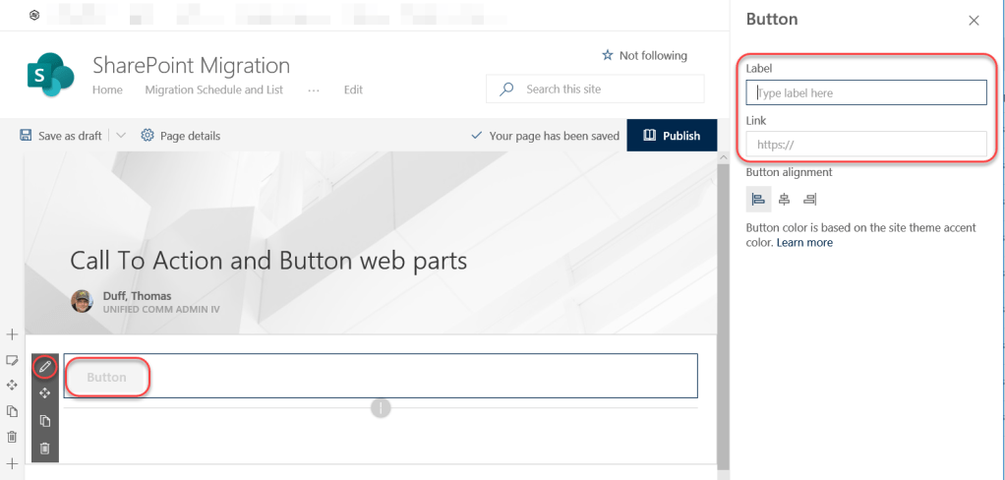The image size is (1005, 480).
Task: Click the SharePoint Migration site title
Action: [191, 65]
